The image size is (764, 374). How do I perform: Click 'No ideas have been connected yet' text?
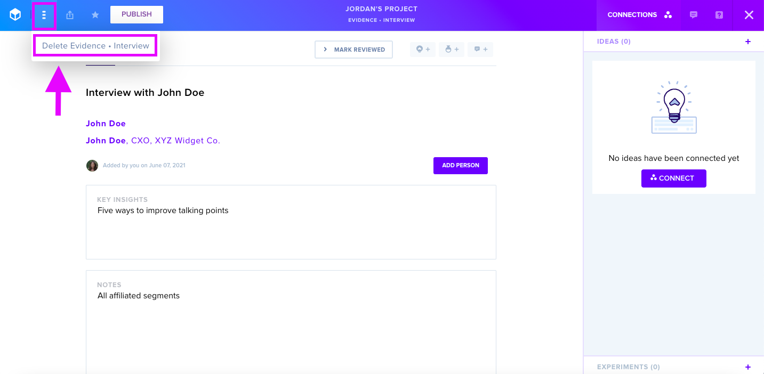674,158
